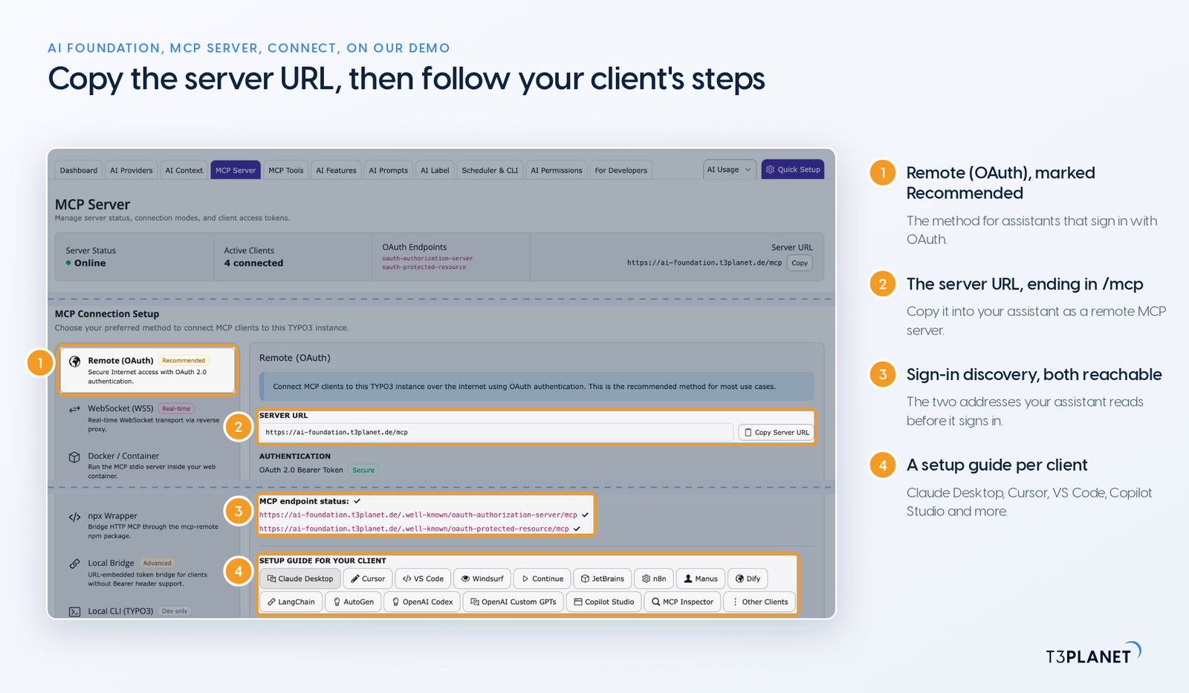The image size is (1189, 693).
Task: Click Copy next to the top Server URL
Action: pos(800,263)
